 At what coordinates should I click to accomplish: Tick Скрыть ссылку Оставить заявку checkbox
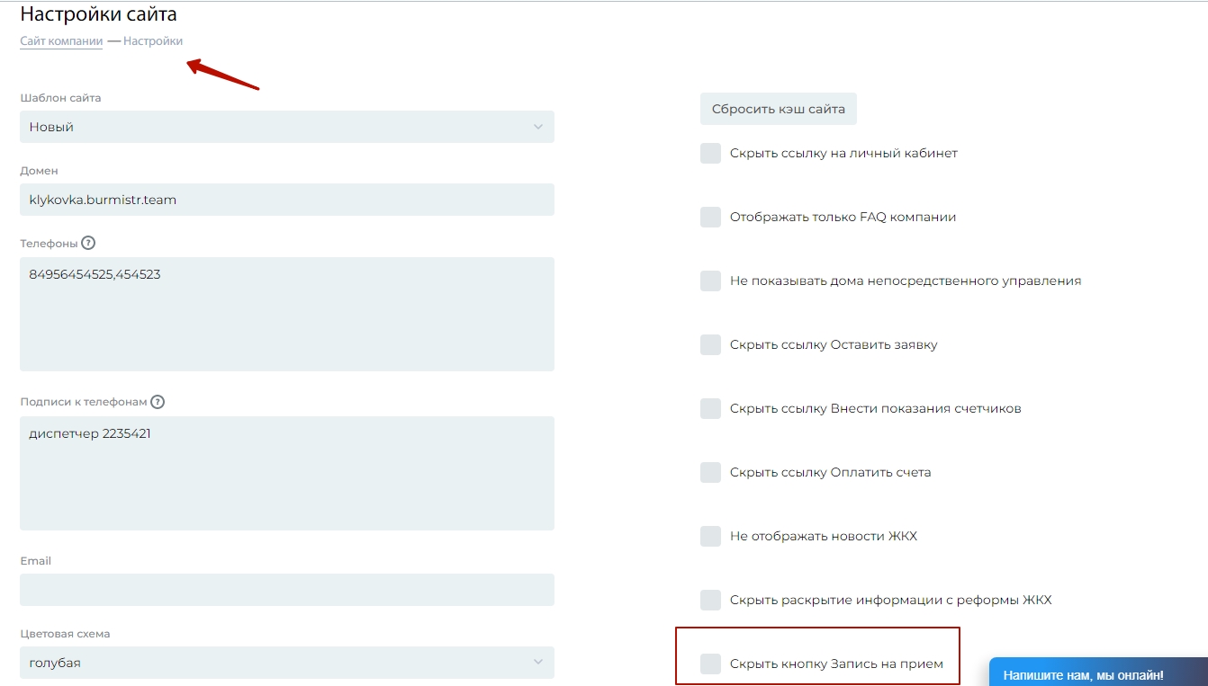[x=711, y=344]
